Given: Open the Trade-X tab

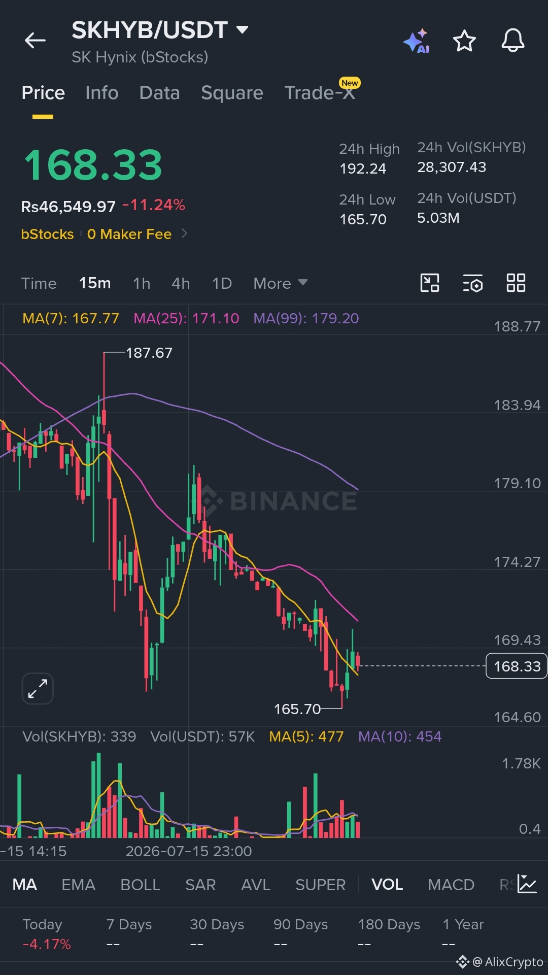Looking at the screenshot, I should [x=320, y=93].
